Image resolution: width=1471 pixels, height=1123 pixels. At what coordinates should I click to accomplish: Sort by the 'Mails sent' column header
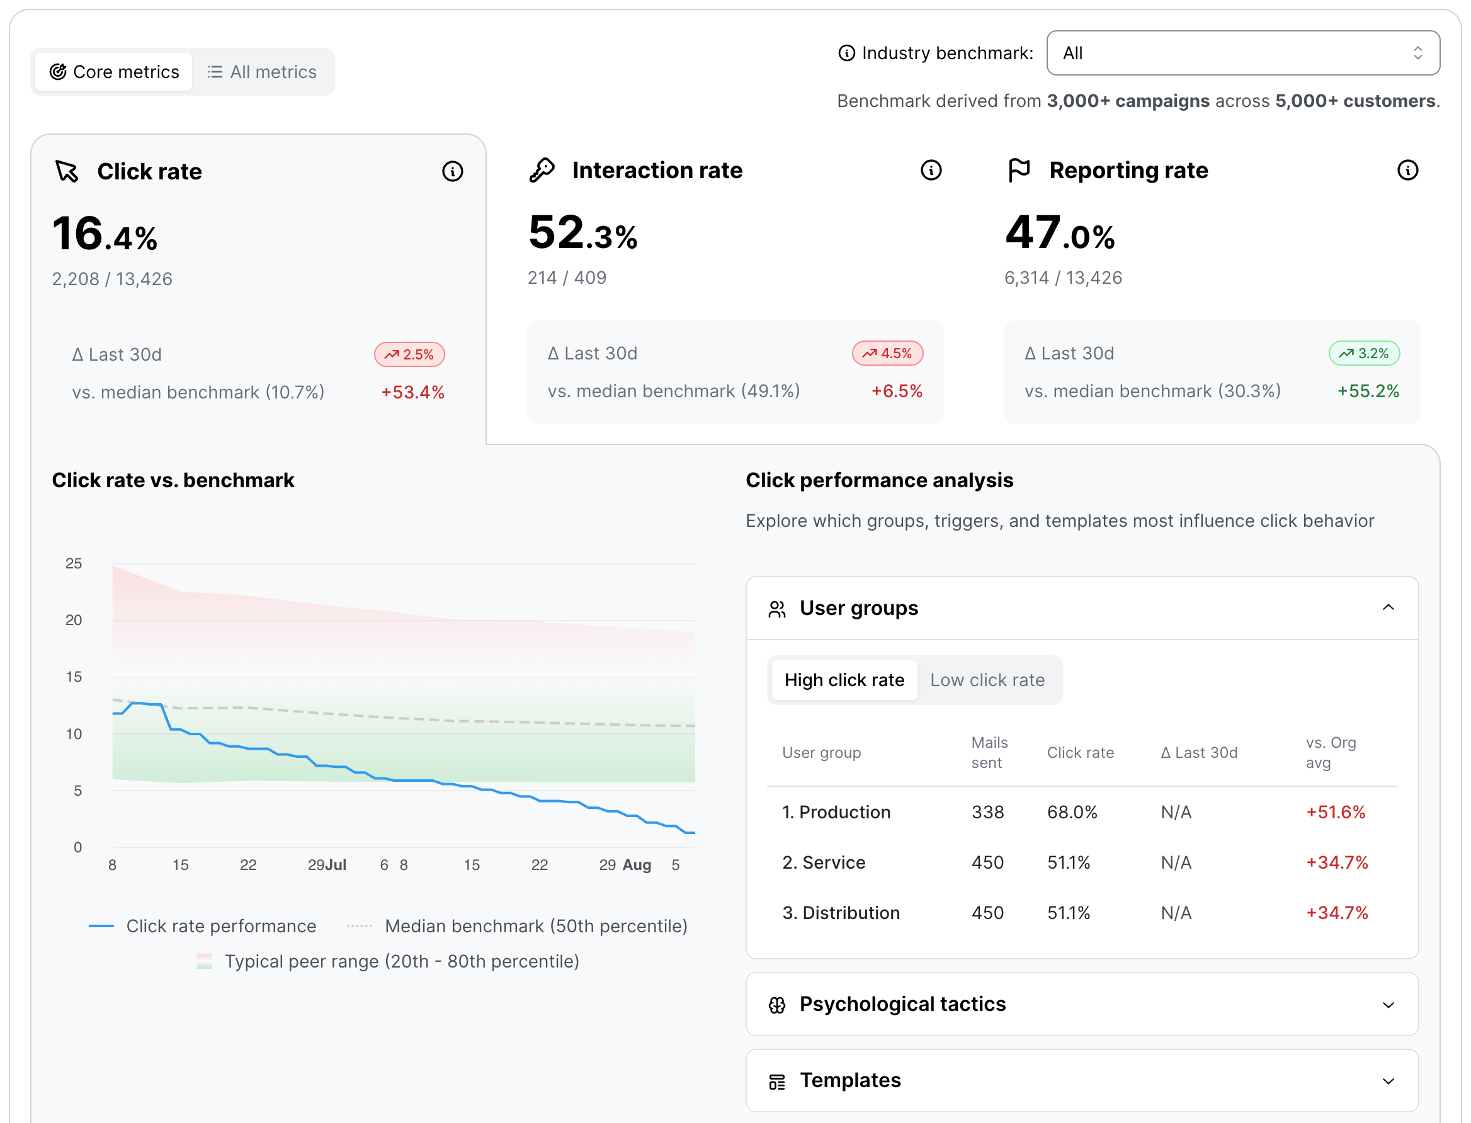coord(989,753)
